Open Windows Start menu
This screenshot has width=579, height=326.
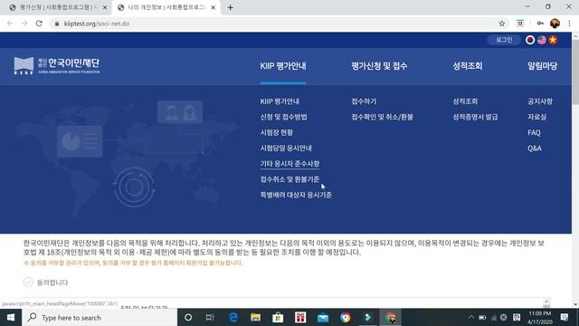10,318
